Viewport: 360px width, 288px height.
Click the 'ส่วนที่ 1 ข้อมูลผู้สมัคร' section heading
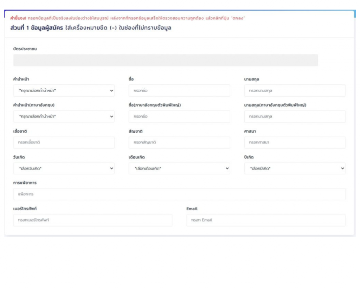37,28
